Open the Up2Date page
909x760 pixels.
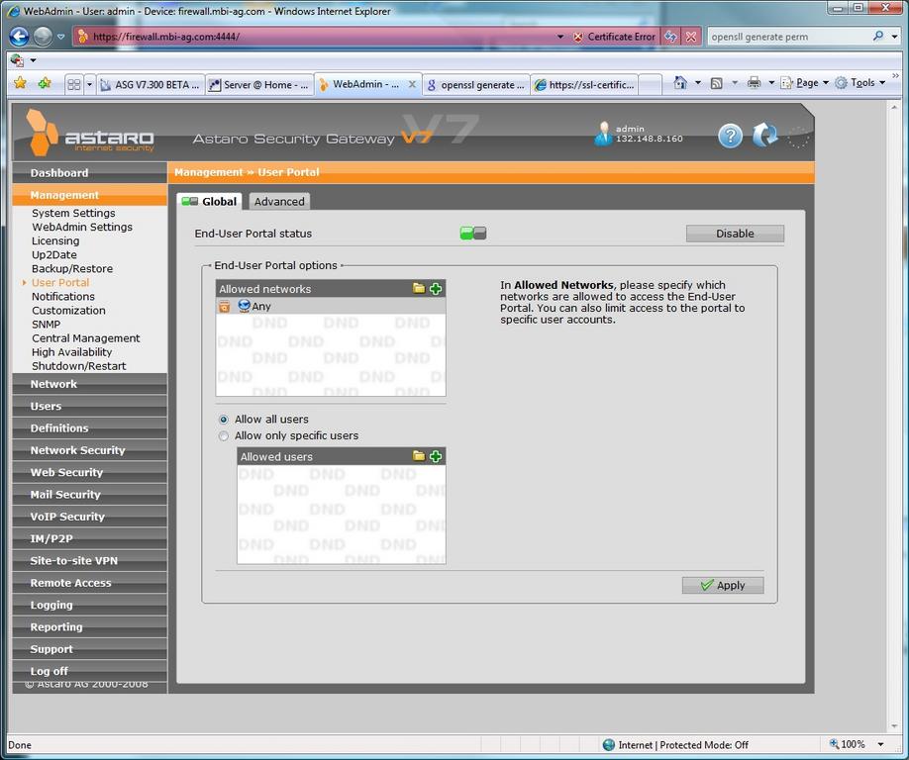coord(54,255)
